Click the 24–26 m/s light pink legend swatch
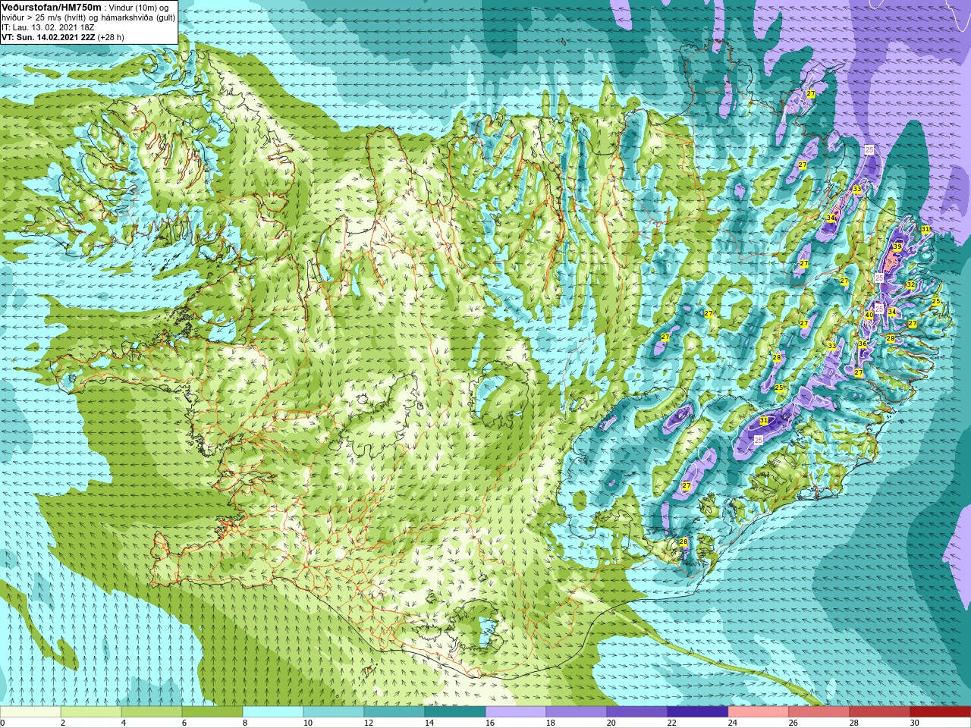Viewport: 971px width, 728px height. click(759, 712)
